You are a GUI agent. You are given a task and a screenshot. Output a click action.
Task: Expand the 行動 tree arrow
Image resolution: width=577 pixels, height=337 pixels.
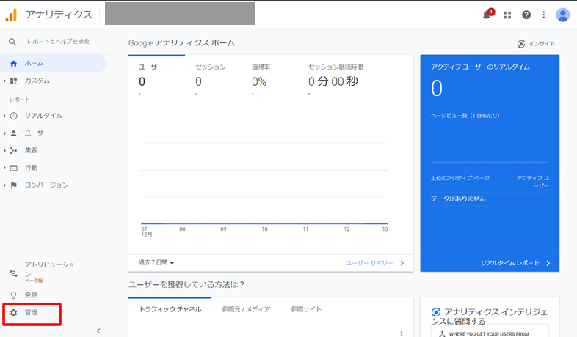pyautogui.click(x=5, y=168)
